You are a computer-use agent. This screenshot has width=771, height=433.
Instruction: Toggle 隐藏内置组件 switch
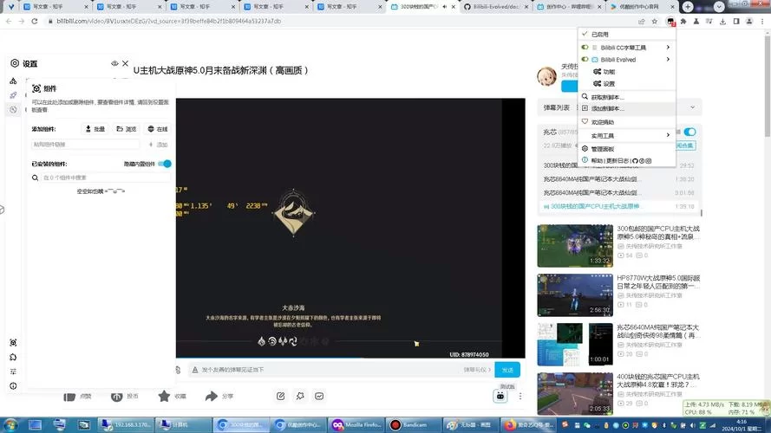[165, 164]
